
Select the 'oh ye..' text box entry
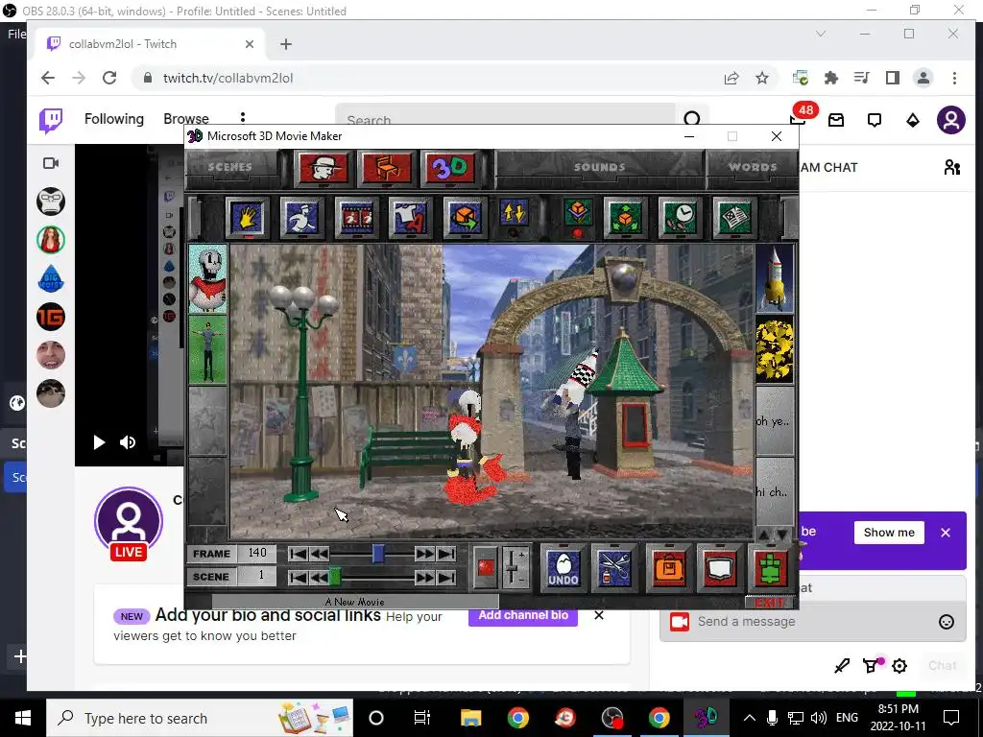(775, 420)
